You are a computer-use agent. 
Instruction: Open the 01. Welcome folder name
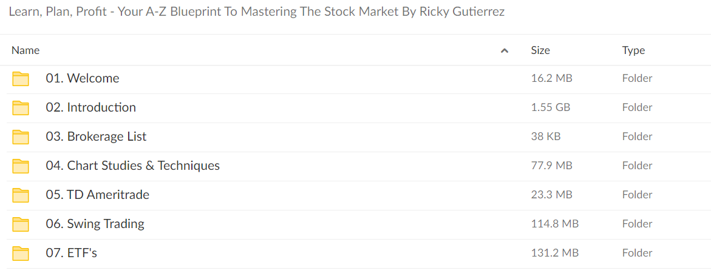pos(83,78)
